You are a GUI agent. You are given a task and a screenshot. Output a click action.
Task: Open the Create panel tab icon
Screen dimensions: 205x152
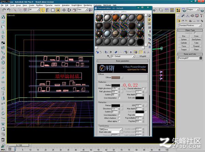tap(178, 16)
